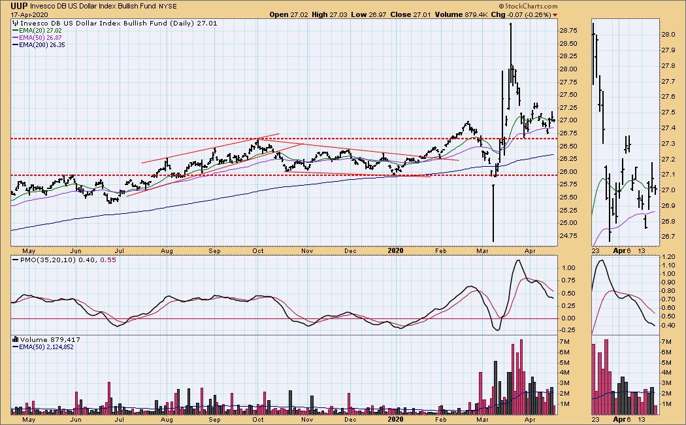This screenshot has height=425, width=686.
Task: Click the NYSE exchange label
Action: click(168, 7)
